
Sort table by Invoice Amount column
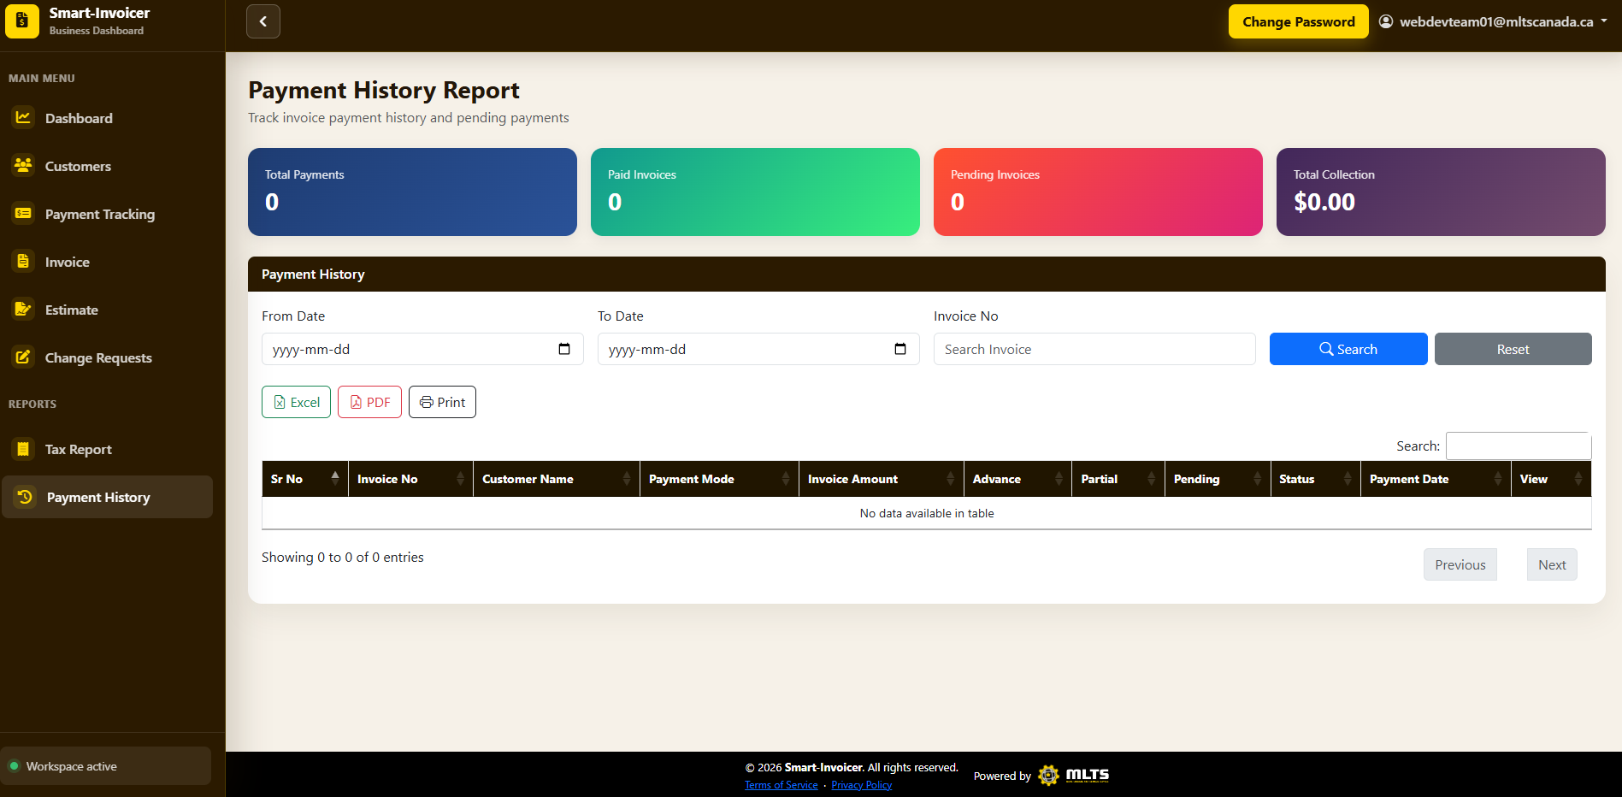tap(881, 479)
